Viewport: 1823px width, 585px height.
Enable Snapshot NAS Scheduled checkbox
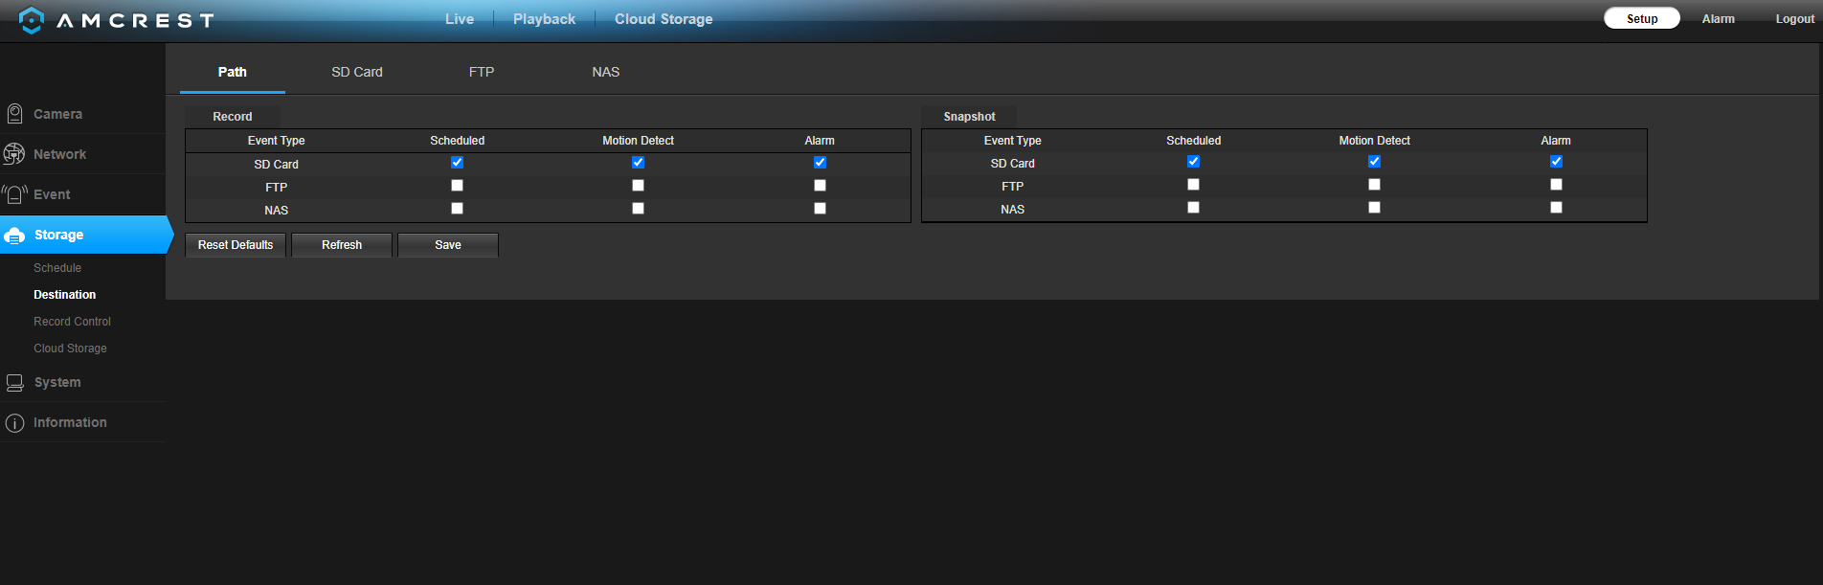[1193, 208]
